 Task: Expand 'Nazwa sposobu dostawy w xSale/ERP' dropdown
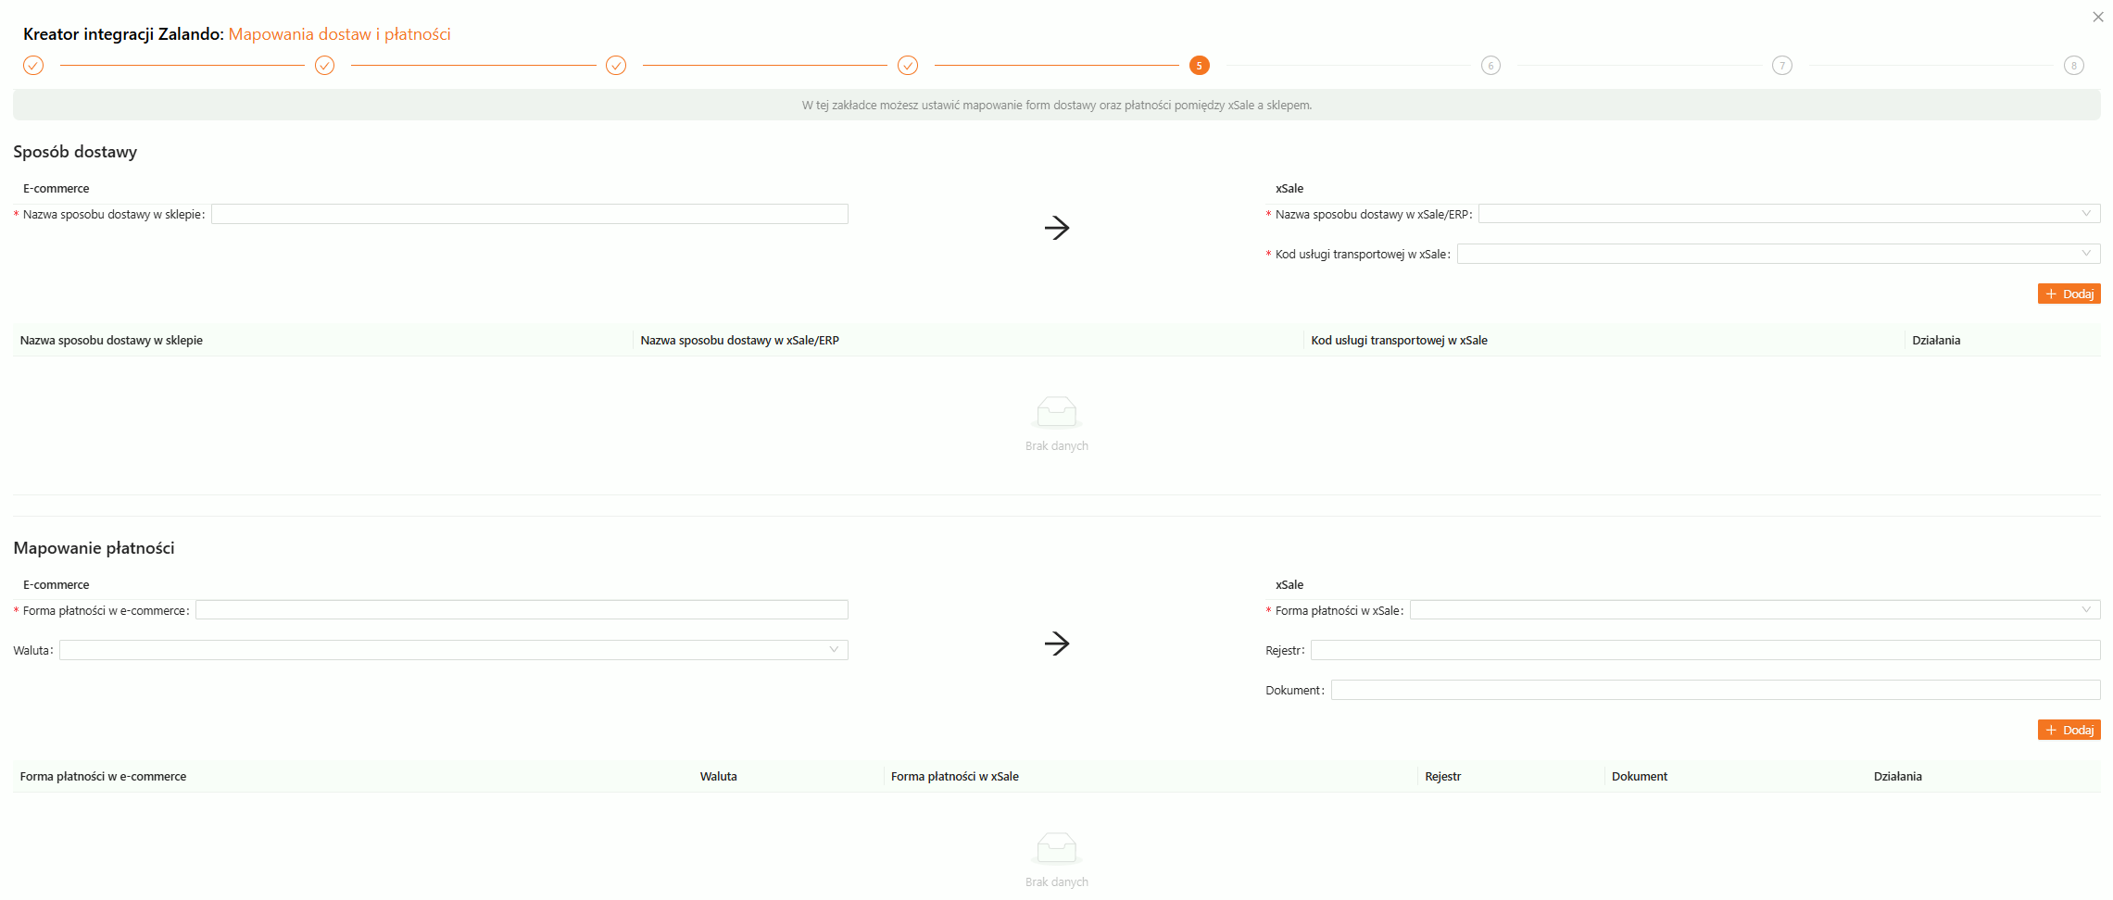1788,214
